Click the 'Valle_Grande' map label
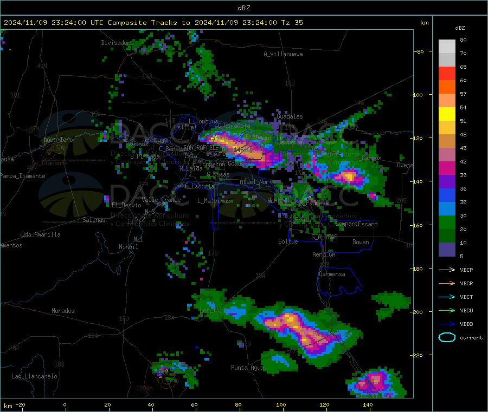 pyautogui.click(x=161, y=199)
